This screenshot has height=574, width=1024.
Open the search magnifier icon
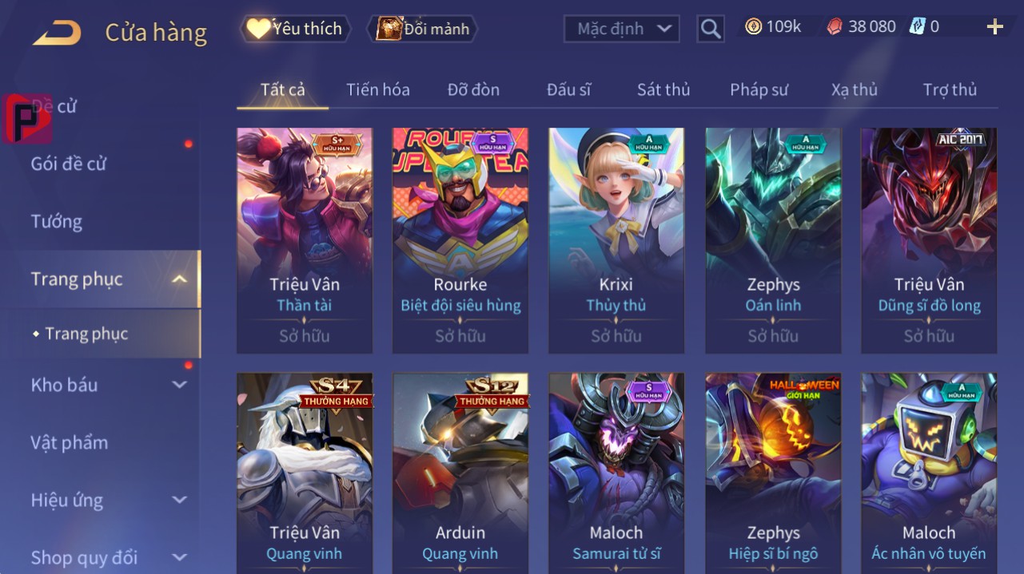point(710,30)
